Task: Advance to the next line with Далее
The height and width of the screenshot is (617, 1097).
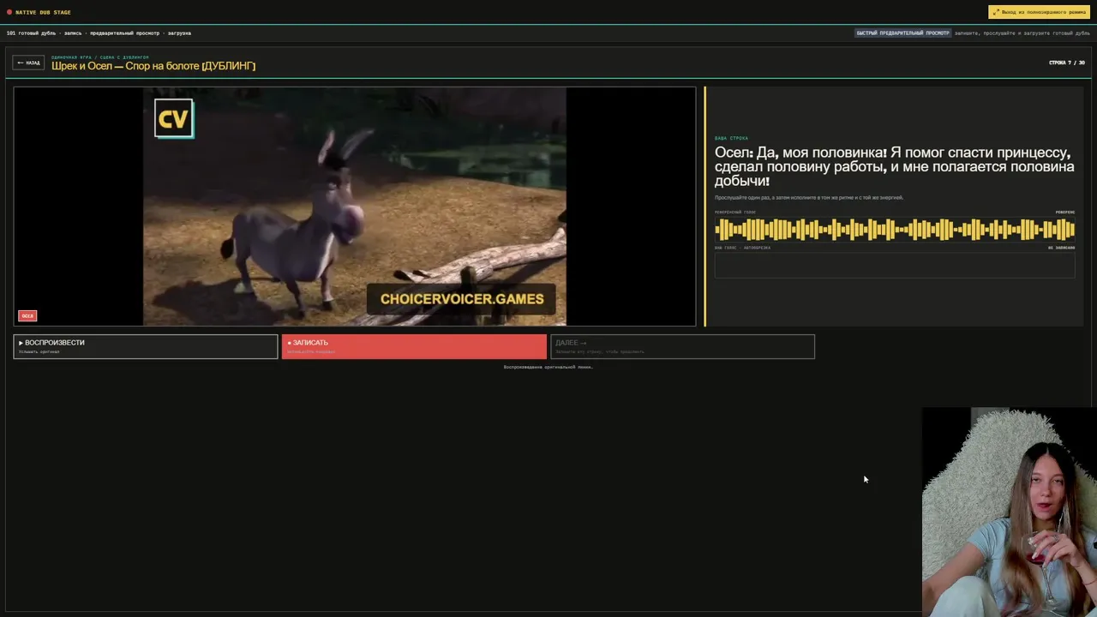Action: tap(682, 346)
